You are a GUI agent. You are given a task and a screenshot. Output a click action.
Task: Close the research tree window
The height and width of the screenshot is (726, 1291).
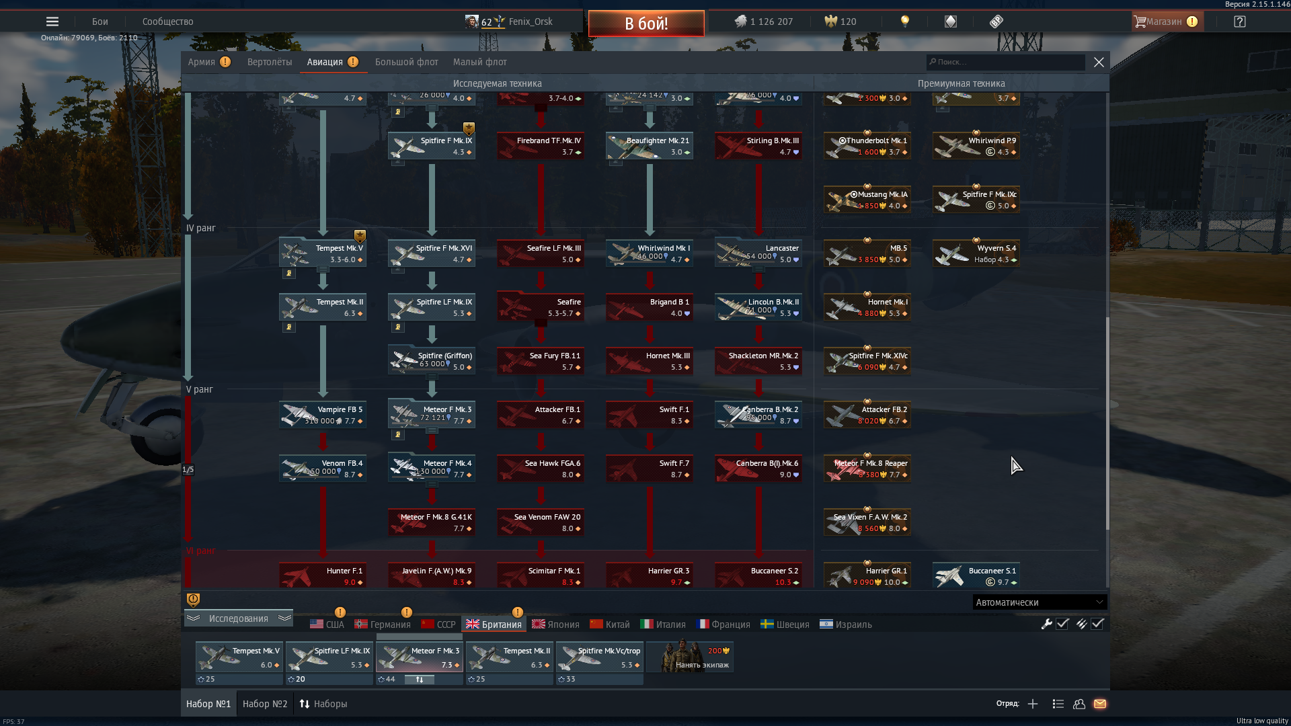pos(1099,62)
